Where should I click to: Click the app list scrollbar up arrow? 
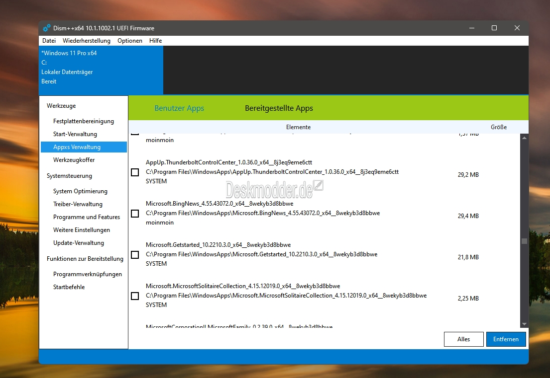525,138
